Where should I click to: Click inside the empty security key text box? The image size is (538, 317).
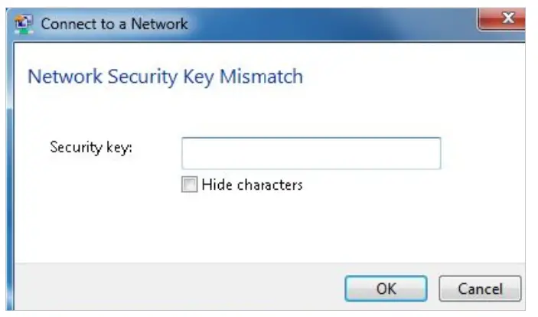coord(311,152)
